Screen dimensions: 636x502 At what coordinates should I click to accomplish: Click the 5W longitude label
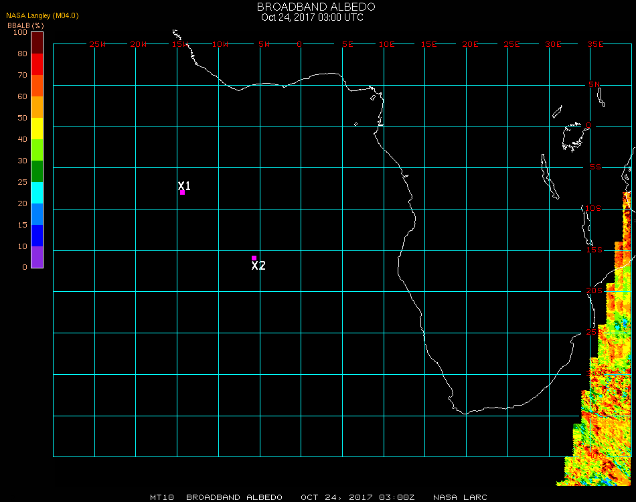[264, 44]
